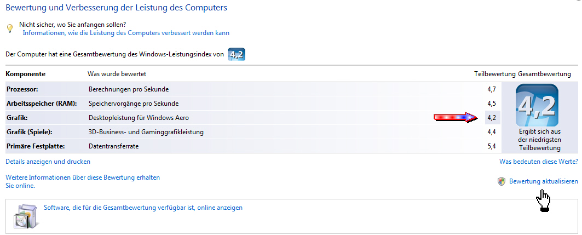Click the large 4,2 overall score badge

click(537, 105)
